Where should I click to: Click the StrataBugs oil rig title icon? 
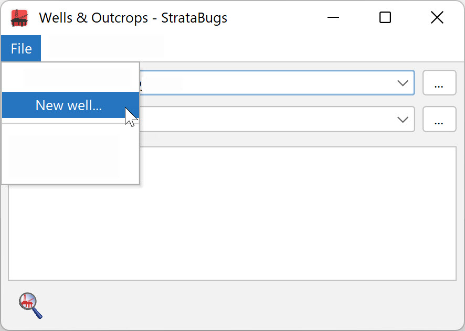click(x=19, y=18)
